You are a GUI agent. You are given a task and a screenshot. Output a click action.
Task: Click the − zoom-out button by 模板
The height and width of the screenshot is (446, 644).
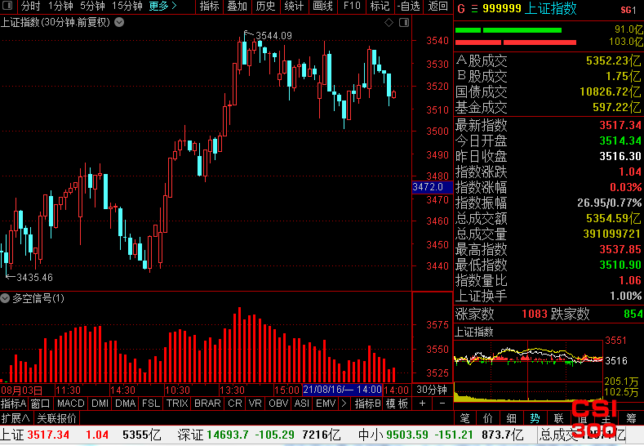442,404
